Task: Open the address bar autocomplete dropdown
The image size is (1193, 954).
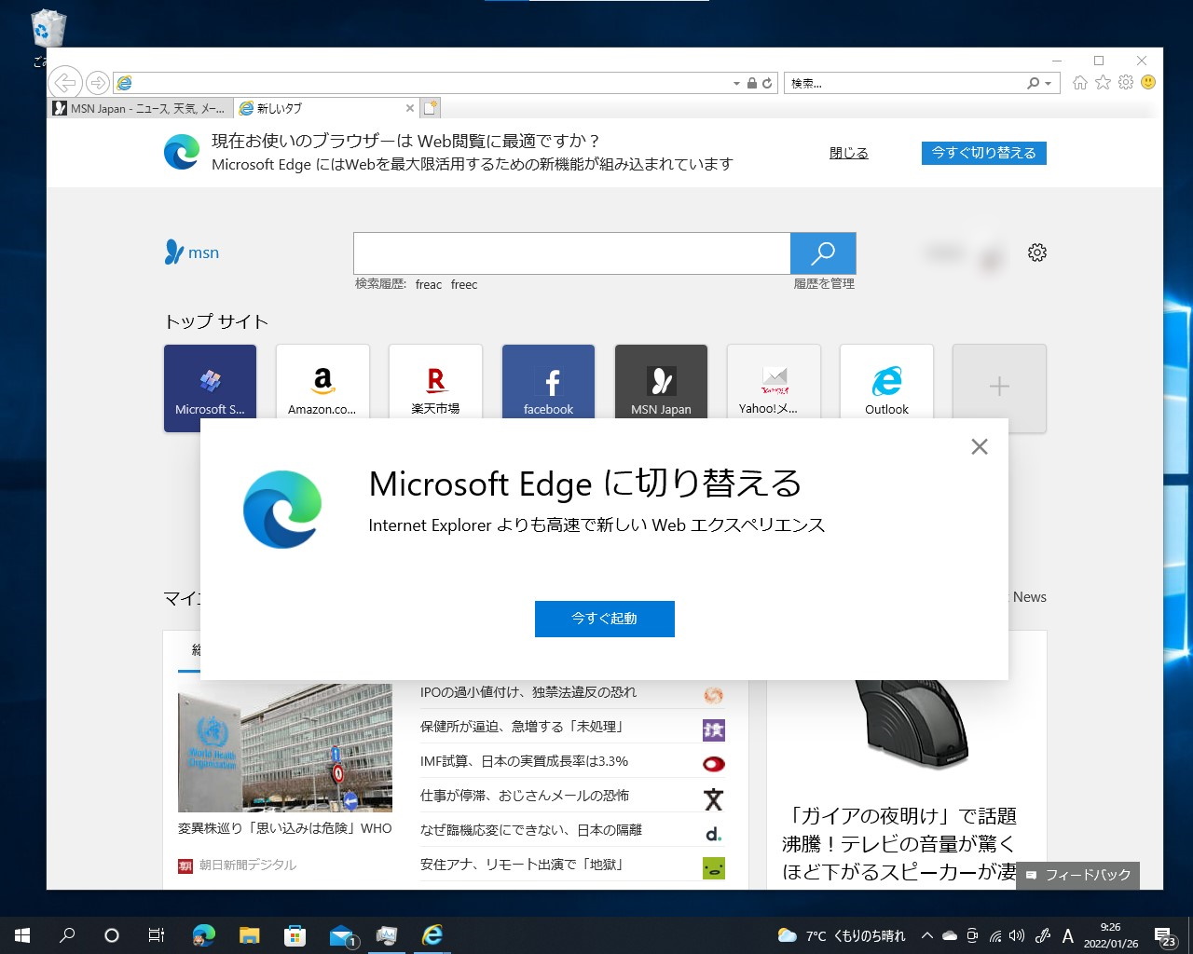Action: 735,83
